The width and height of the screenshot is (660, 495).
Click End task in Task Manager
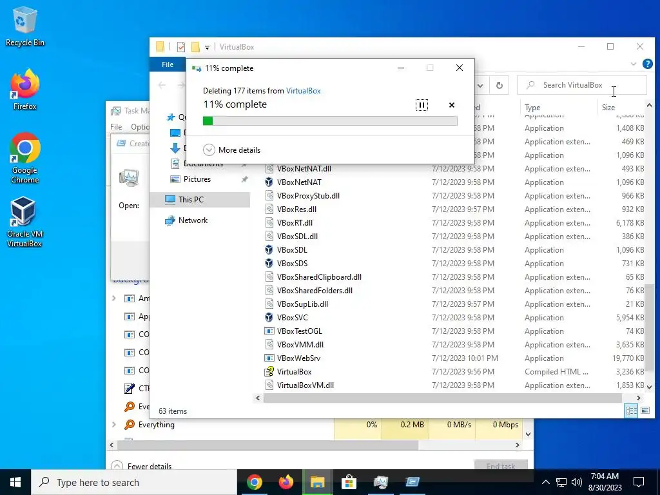coord(501,465)
